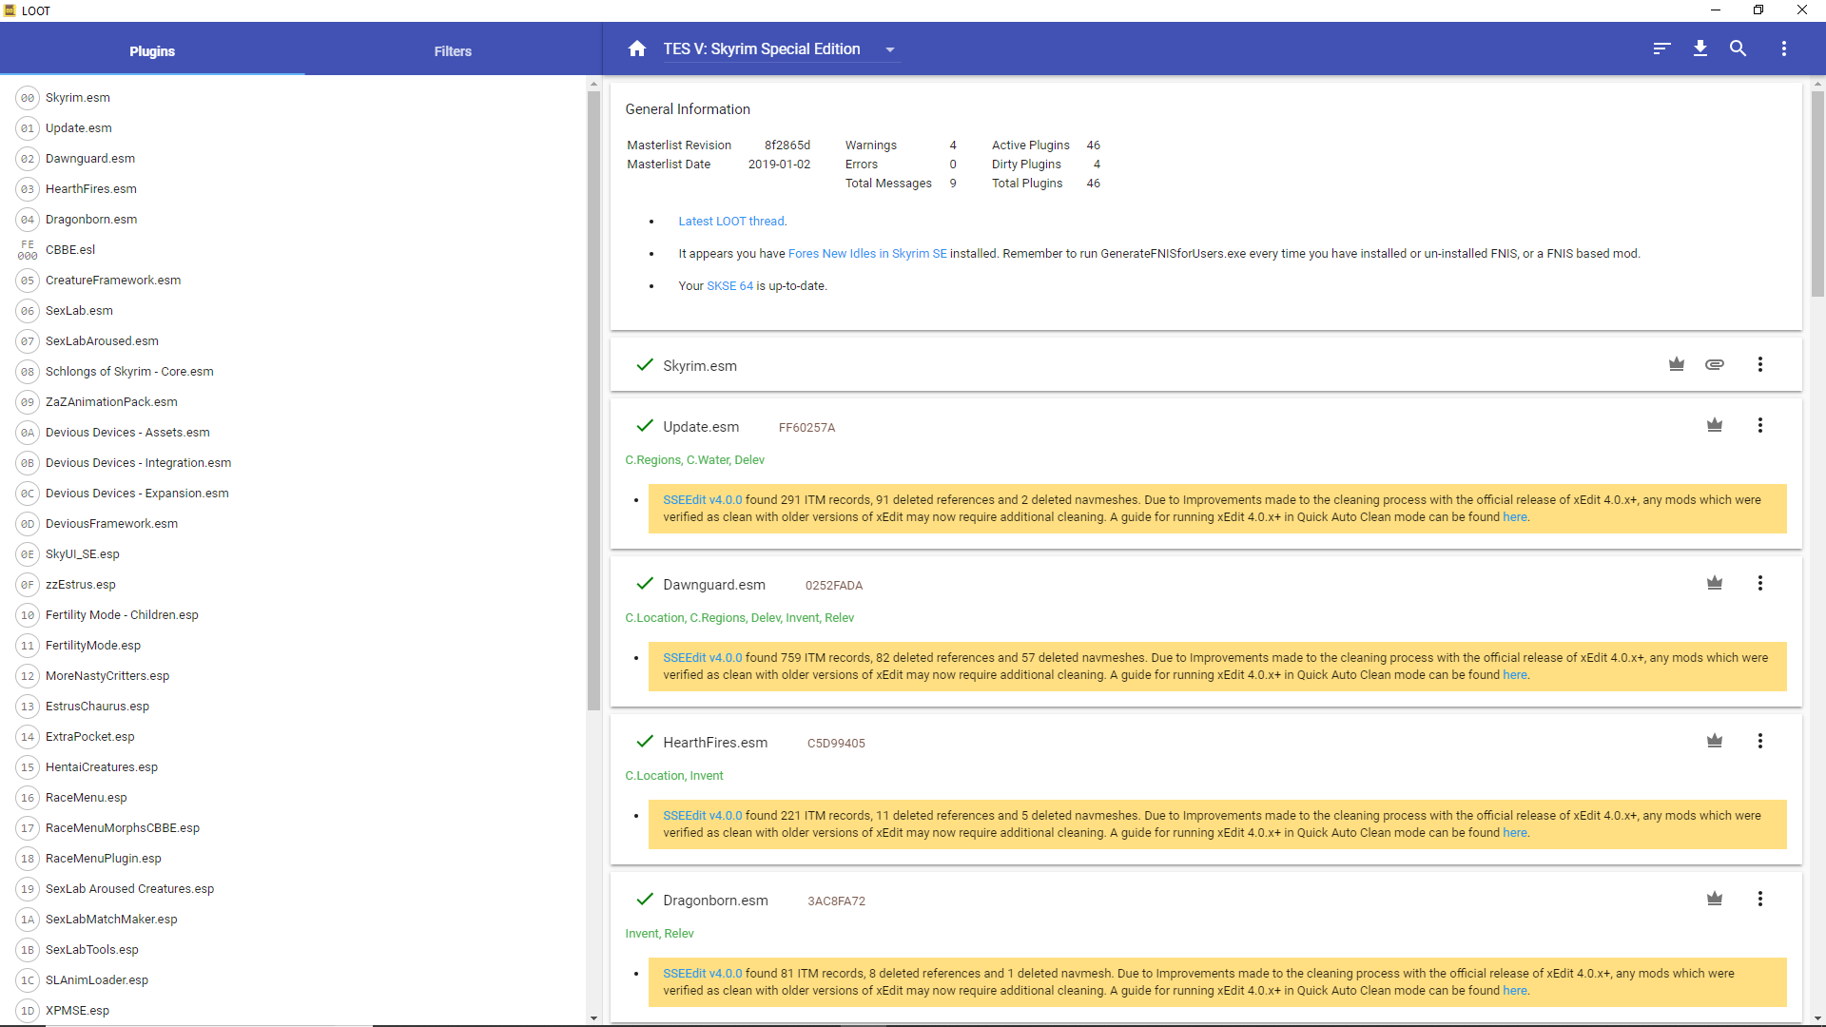Click the crown icon on Dragonborn.esm card
The height and width of the screenshot is (1027, 1826).
click(x=1715, y=899)
